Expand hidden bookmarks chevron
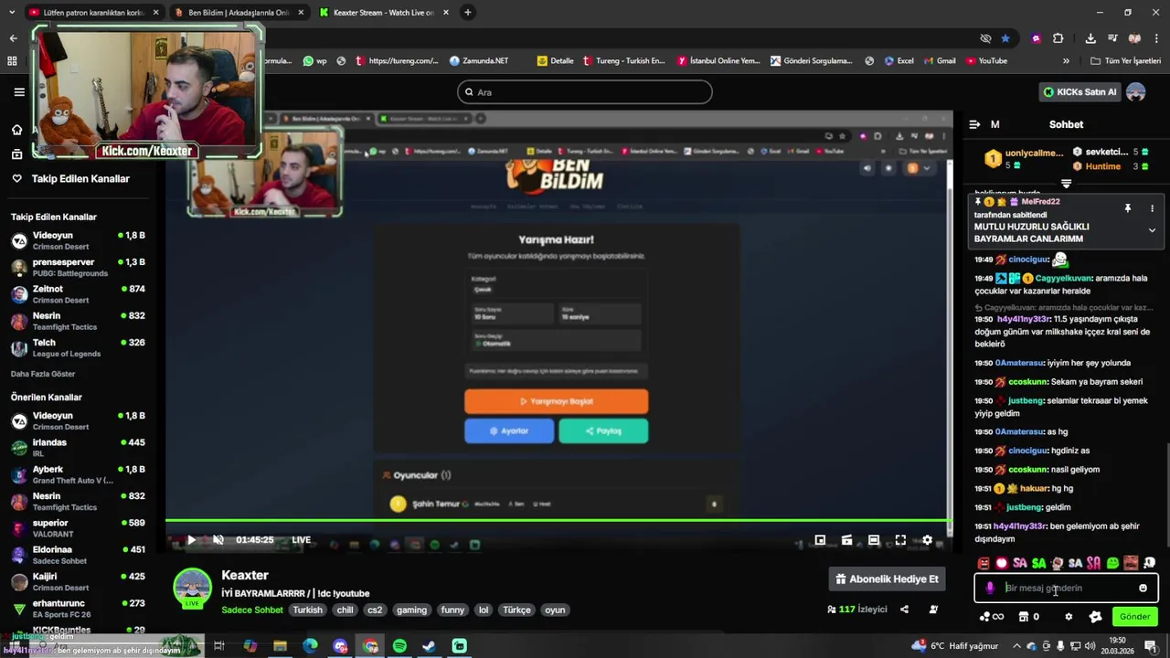 point(1066,61)
